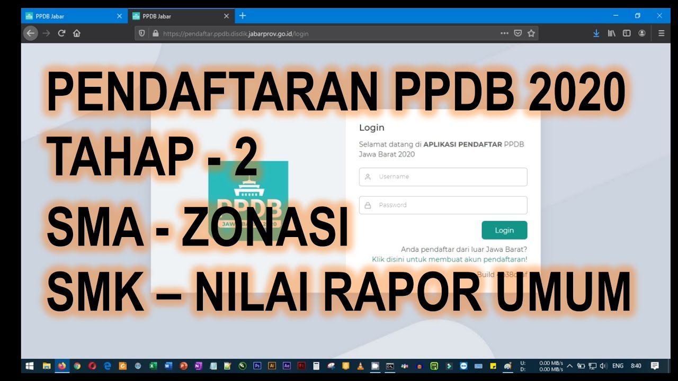This screenshot has width=678, height=381.
Task: Launch Google Chrome from the taskbar
Action: 77,366
